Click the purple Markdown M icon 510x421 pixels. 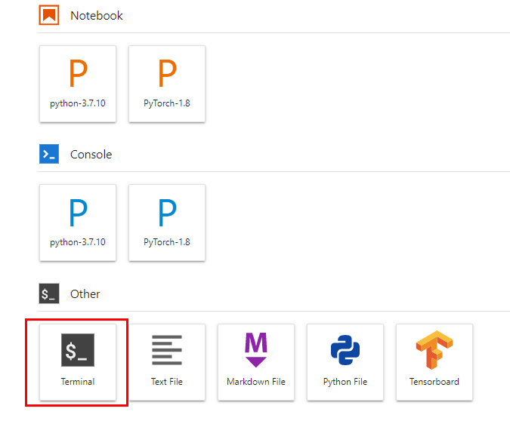point(256,350)
